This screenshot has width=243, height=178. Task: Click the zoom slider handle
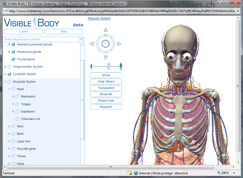tap(109, 66)
